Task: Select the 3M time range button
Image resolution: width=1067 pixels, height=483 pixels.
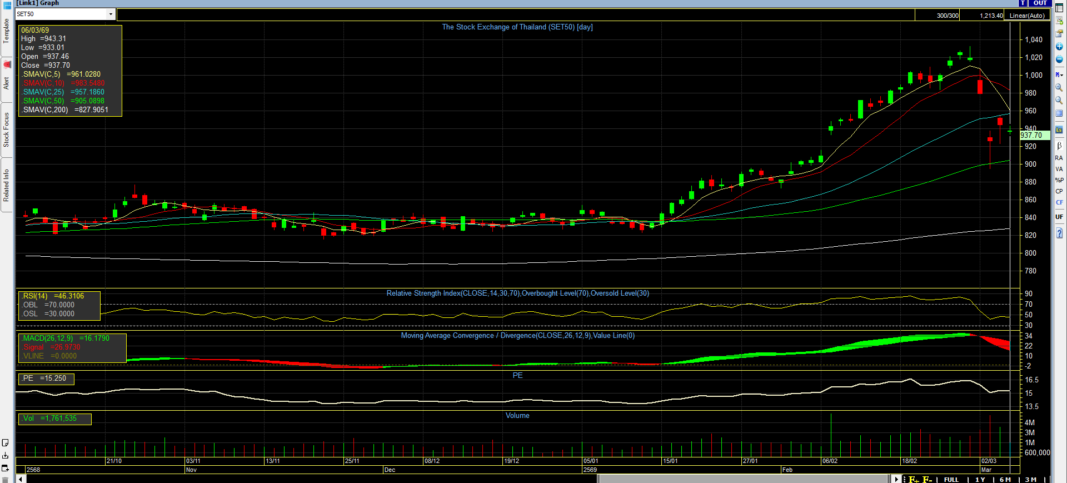Action: pyautogui.click(x=1030, y=480)
